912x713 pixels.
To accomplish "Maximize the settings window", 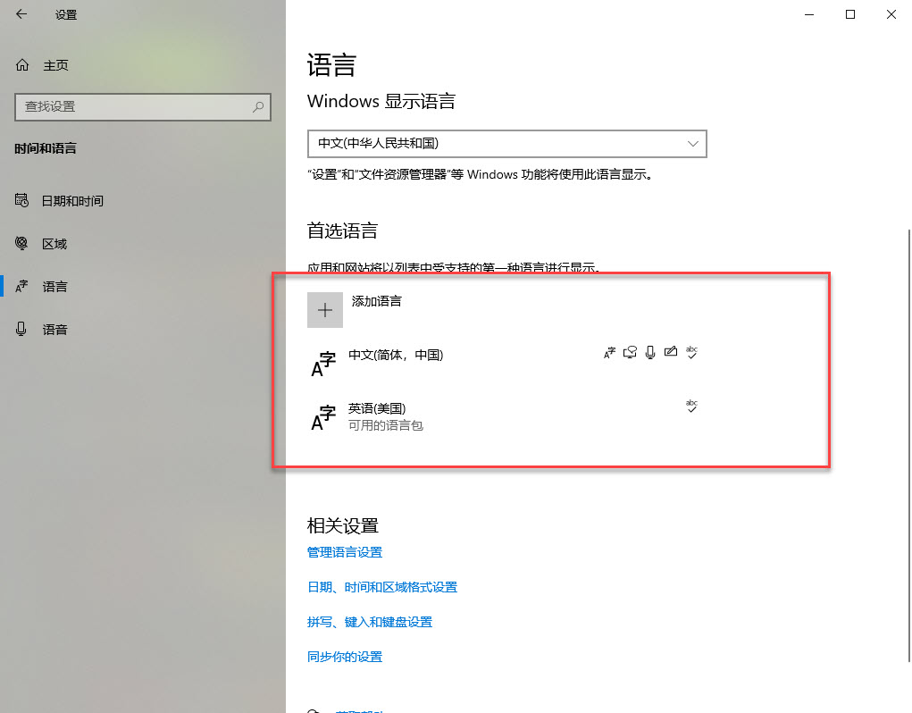I will 850,14.
